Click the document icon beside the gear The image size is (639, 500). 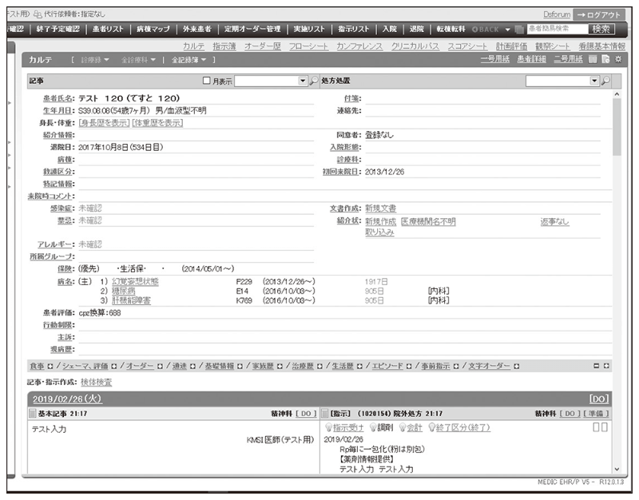coord(605,60)
